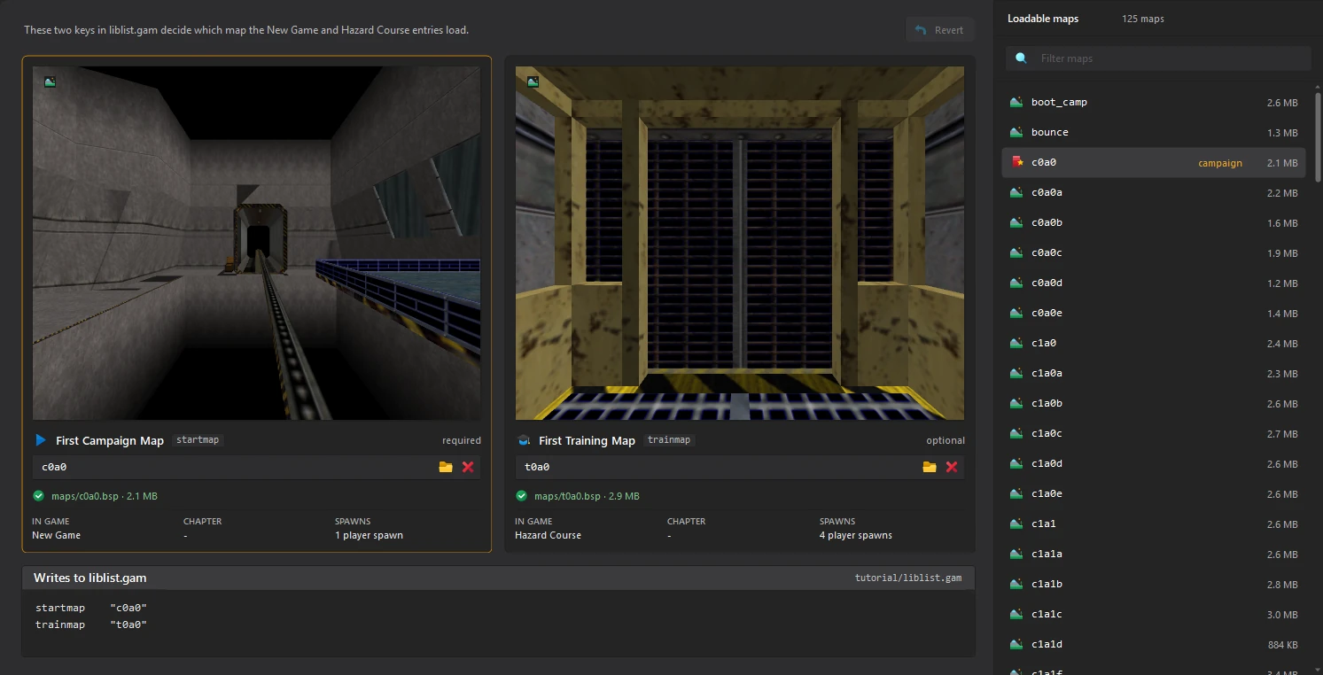The height and width of the screenshot is (675, 1323).
Task: Select the c1a1b map name in the list
Action: point(1047,585)
